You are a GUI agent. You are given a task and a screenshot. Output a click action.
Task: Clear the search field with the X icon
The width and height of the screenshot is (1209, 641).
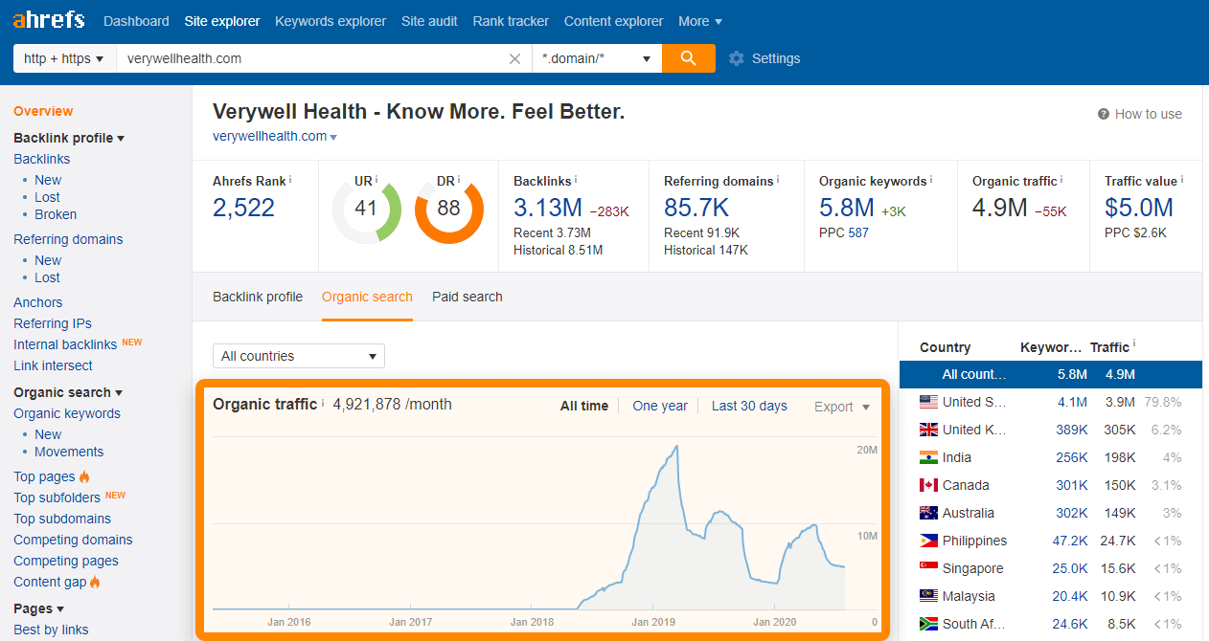click(514, 58)
